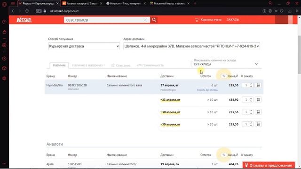Image resolution: width=301 pixels, height=169 pixels.
Task: Add 488,92 price row to cart
Action: coord(258,100)
